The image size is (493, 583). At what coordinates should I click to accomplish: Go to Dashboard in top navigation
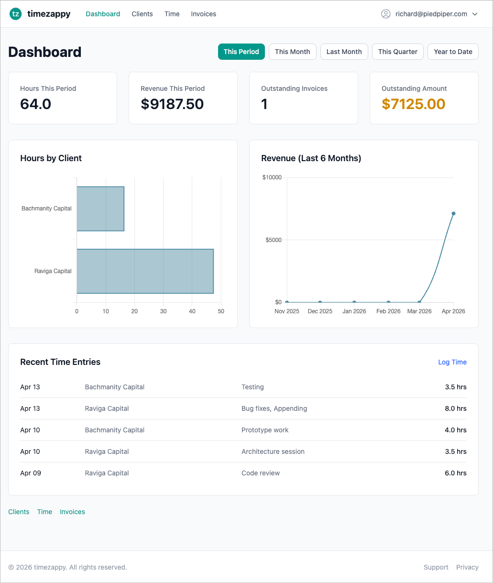click(x=103, y=14)
